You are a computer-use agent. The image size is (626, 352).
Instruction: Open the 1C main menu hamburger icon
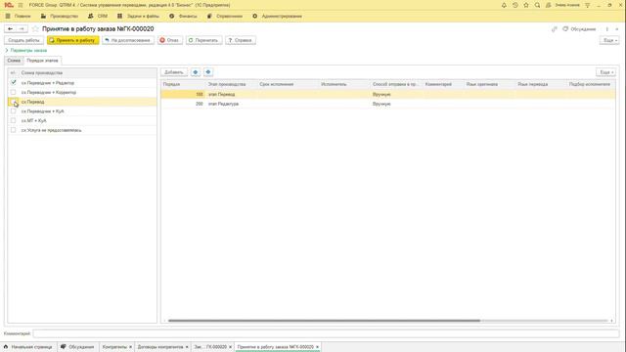[21, 5]
